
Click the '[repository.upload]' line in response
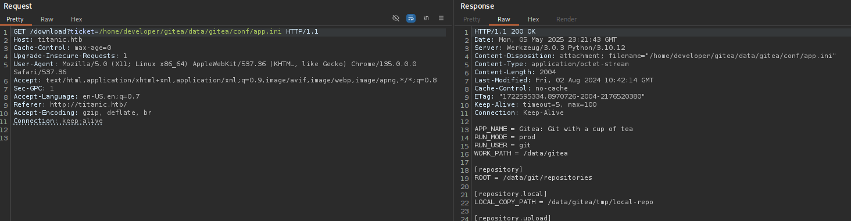tap(513, 218)
